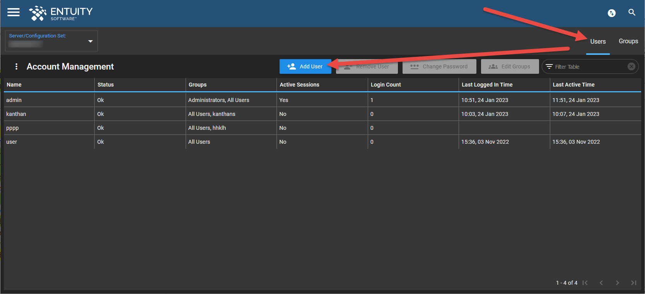Go to the first page of results
Viewport: 645px width, 294px height.
[585, 283]
